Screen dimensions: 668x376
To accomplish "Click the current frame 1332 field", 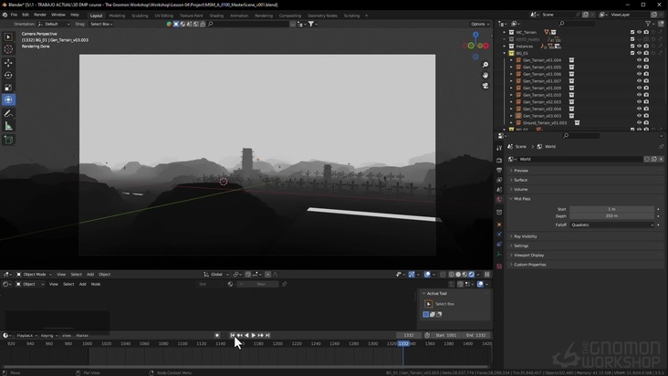I will (409, 335).
